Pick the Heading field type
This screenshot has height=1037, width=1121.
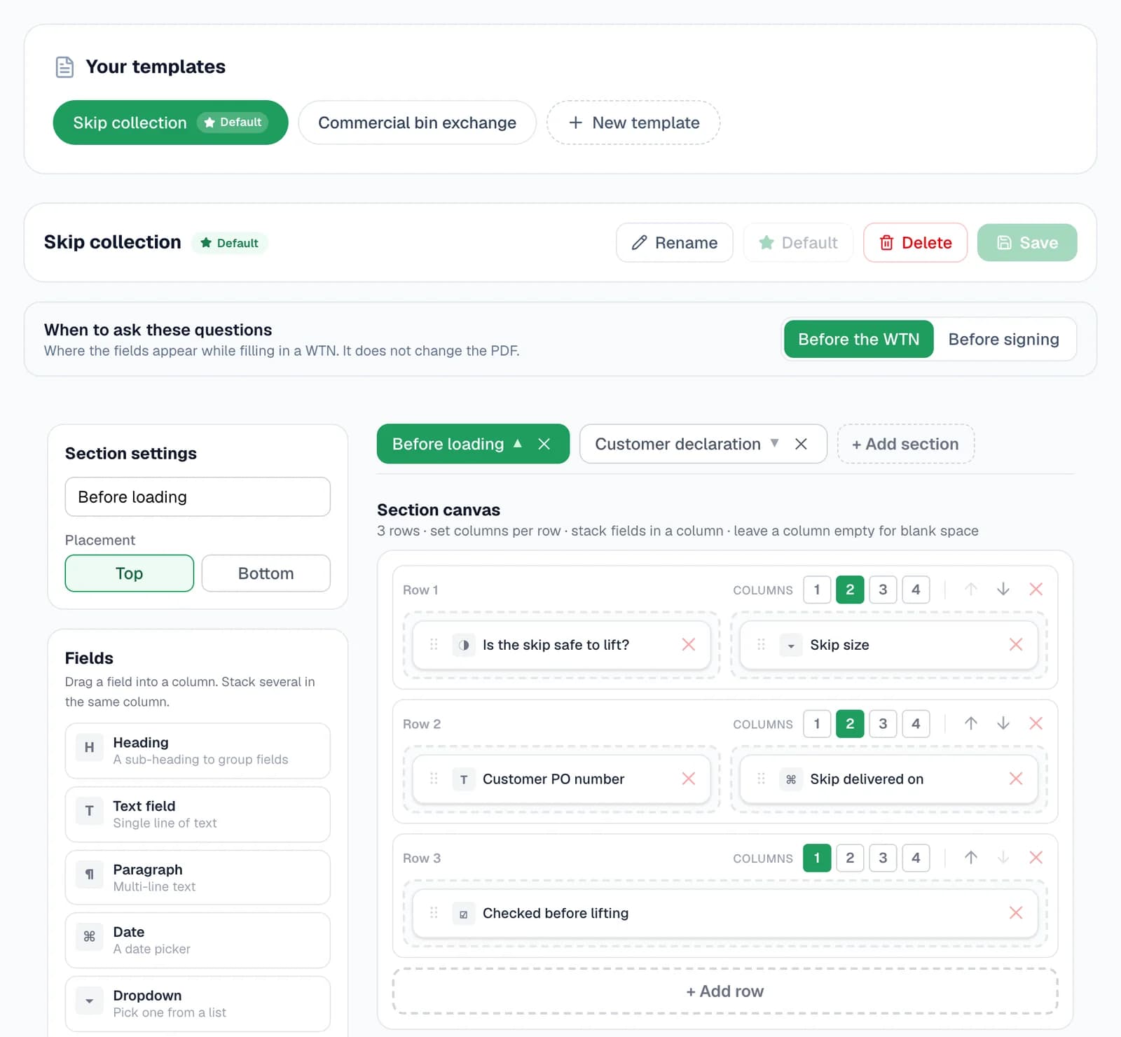point(198,751)
